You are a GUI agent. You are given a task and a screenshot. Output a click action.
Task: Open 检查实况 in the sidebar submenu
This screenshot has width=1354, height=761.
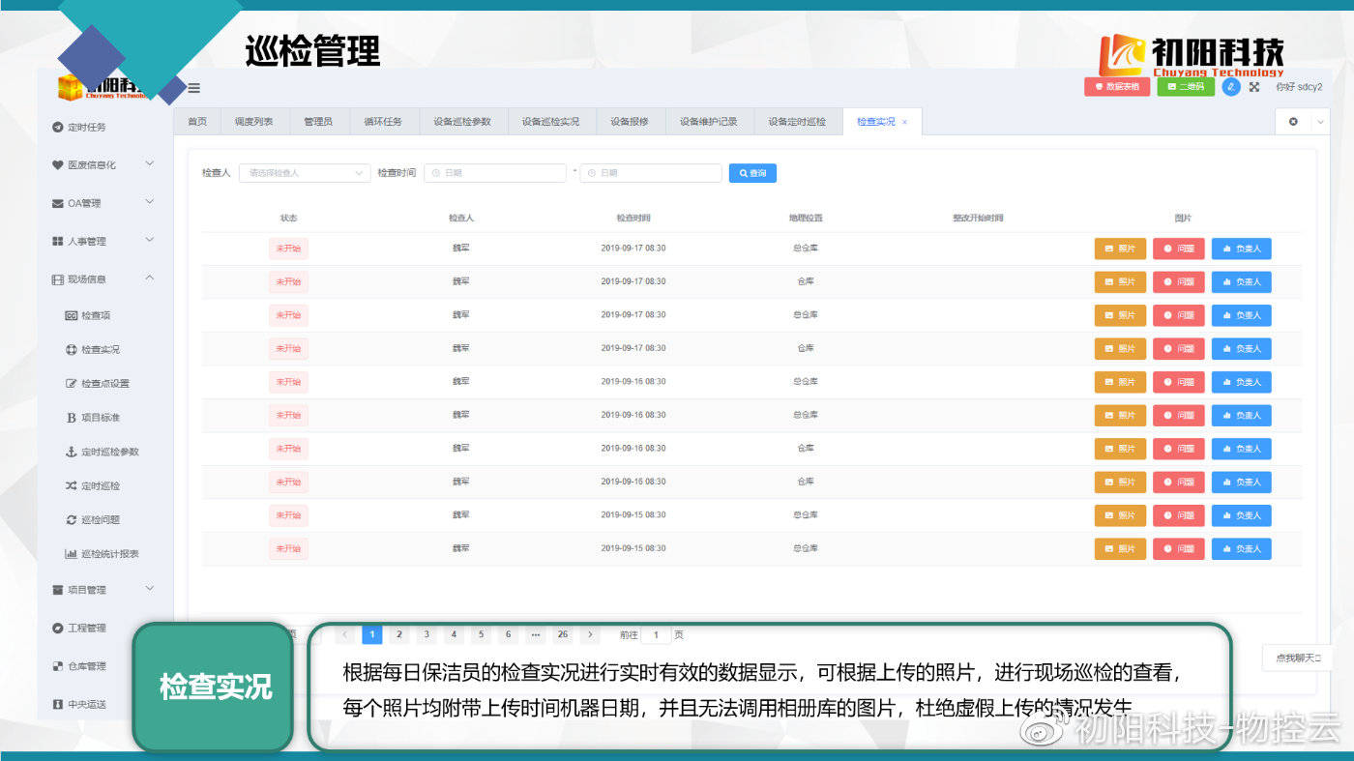[x=93, y=349]
